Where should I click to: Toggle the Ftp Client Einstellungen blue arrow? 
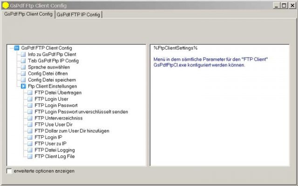23,86
